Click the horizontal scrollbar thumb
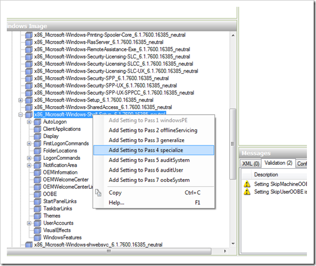Screen dimensions: 316x266 pos(109,251)
